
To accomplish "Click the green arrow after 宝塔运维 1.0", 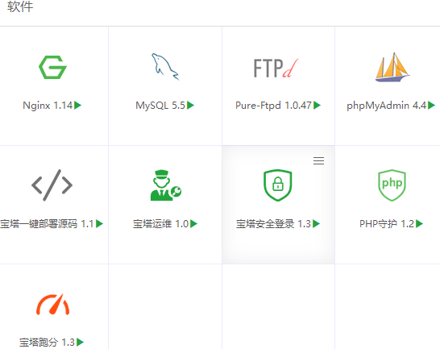I will [x=194, y=224].
